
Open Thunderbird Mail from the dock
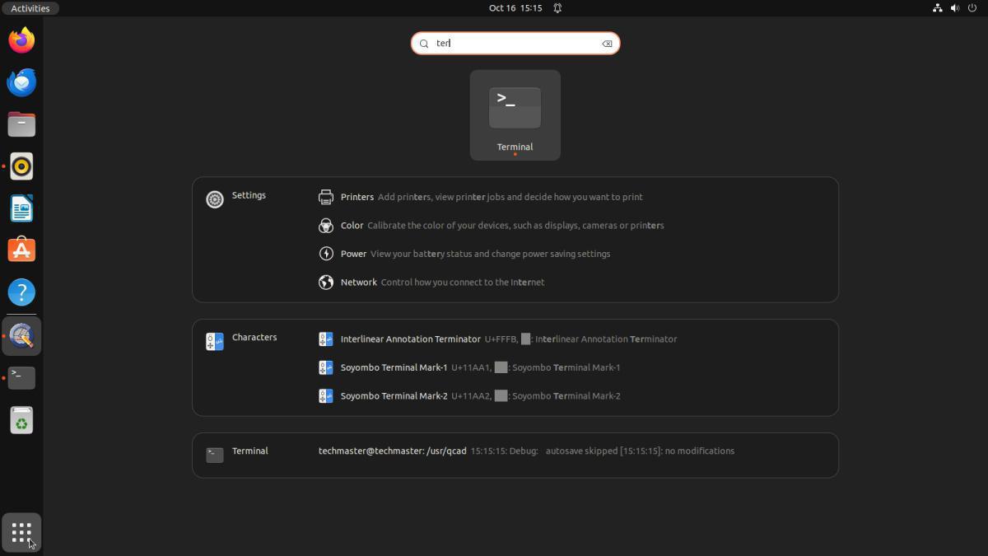[21, 82]
